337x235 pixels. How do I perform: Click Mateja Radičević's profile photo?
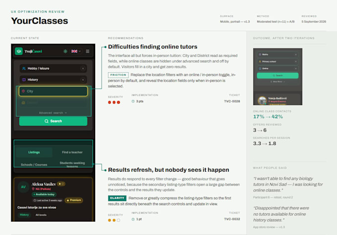(262, 100)
